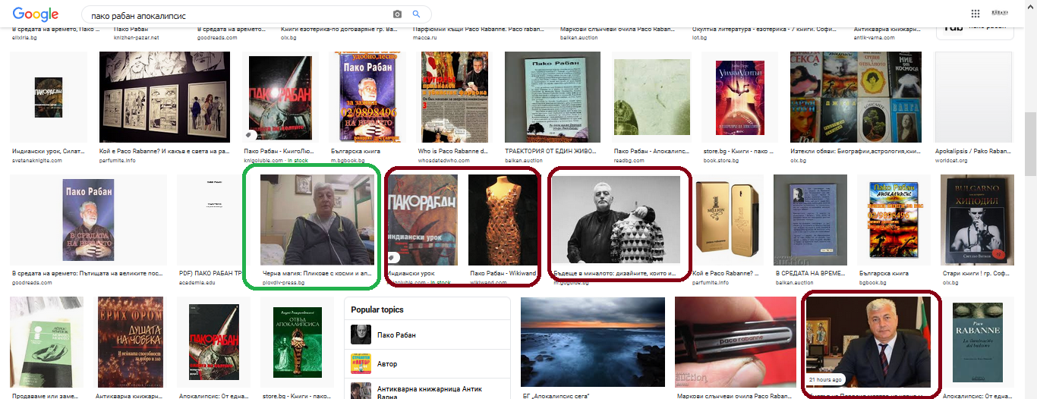
Task: Open 'В СРЕДАТА НА ВРЕМЕ...' balkan.auction image
Action: tap(808, 220)
